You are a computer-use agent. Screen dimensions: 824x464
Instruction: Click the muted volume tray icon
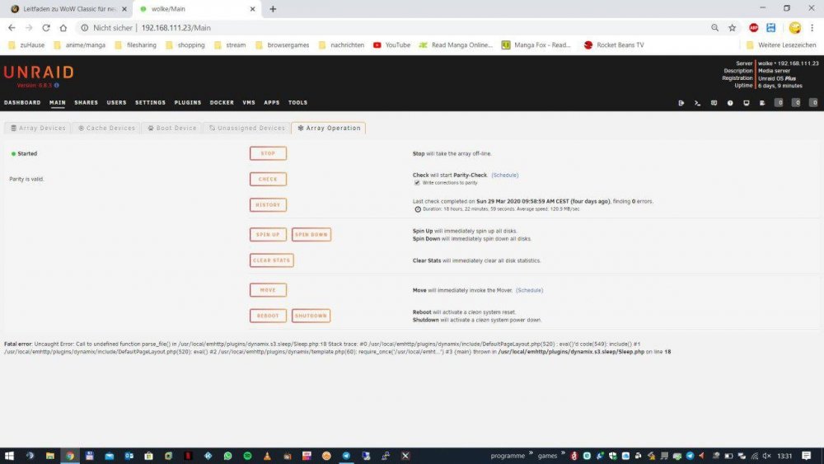(x=766, y=456)
